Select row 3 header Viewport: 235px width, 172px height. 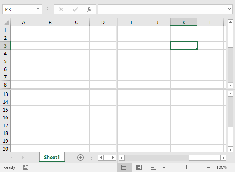point(5,46)
